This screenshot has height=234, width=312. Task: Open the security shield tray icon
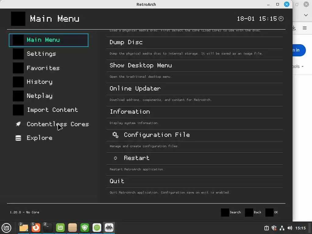coord(274,228)
